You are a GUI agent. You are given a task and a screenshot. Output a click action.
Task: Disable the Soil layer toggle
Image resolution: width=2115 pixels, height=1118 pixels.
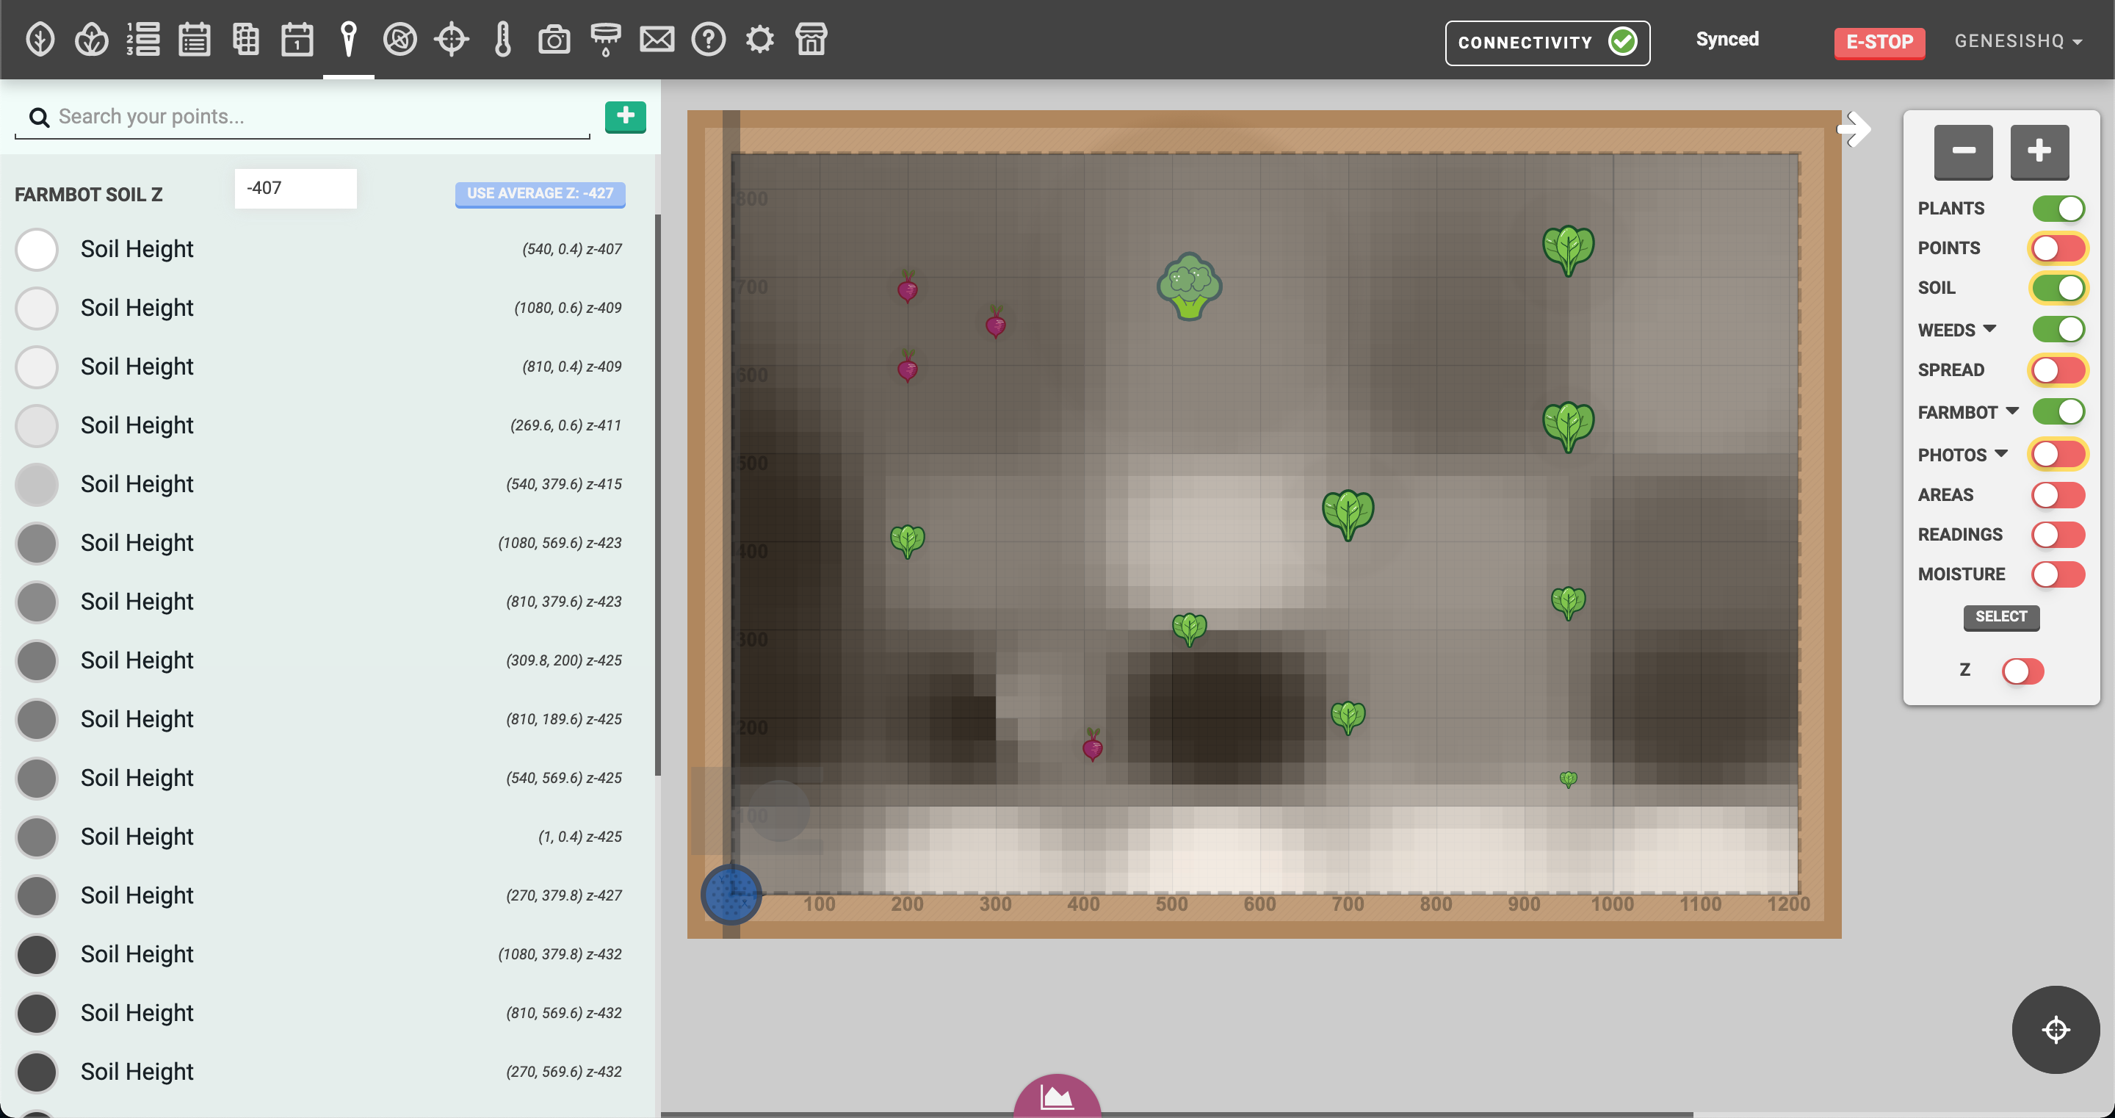2058,289
